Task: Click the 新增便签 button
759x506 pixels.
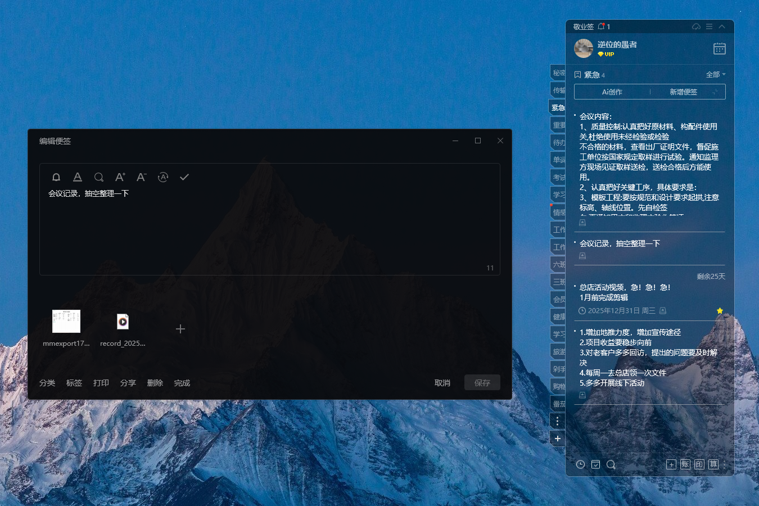Action: pyautogui.click(x=683, y=92)
